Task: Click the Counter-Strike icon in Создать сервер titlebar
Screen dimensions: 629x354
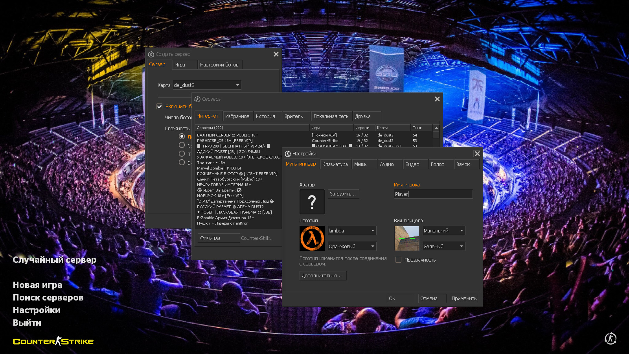Action: click(151, 54)
